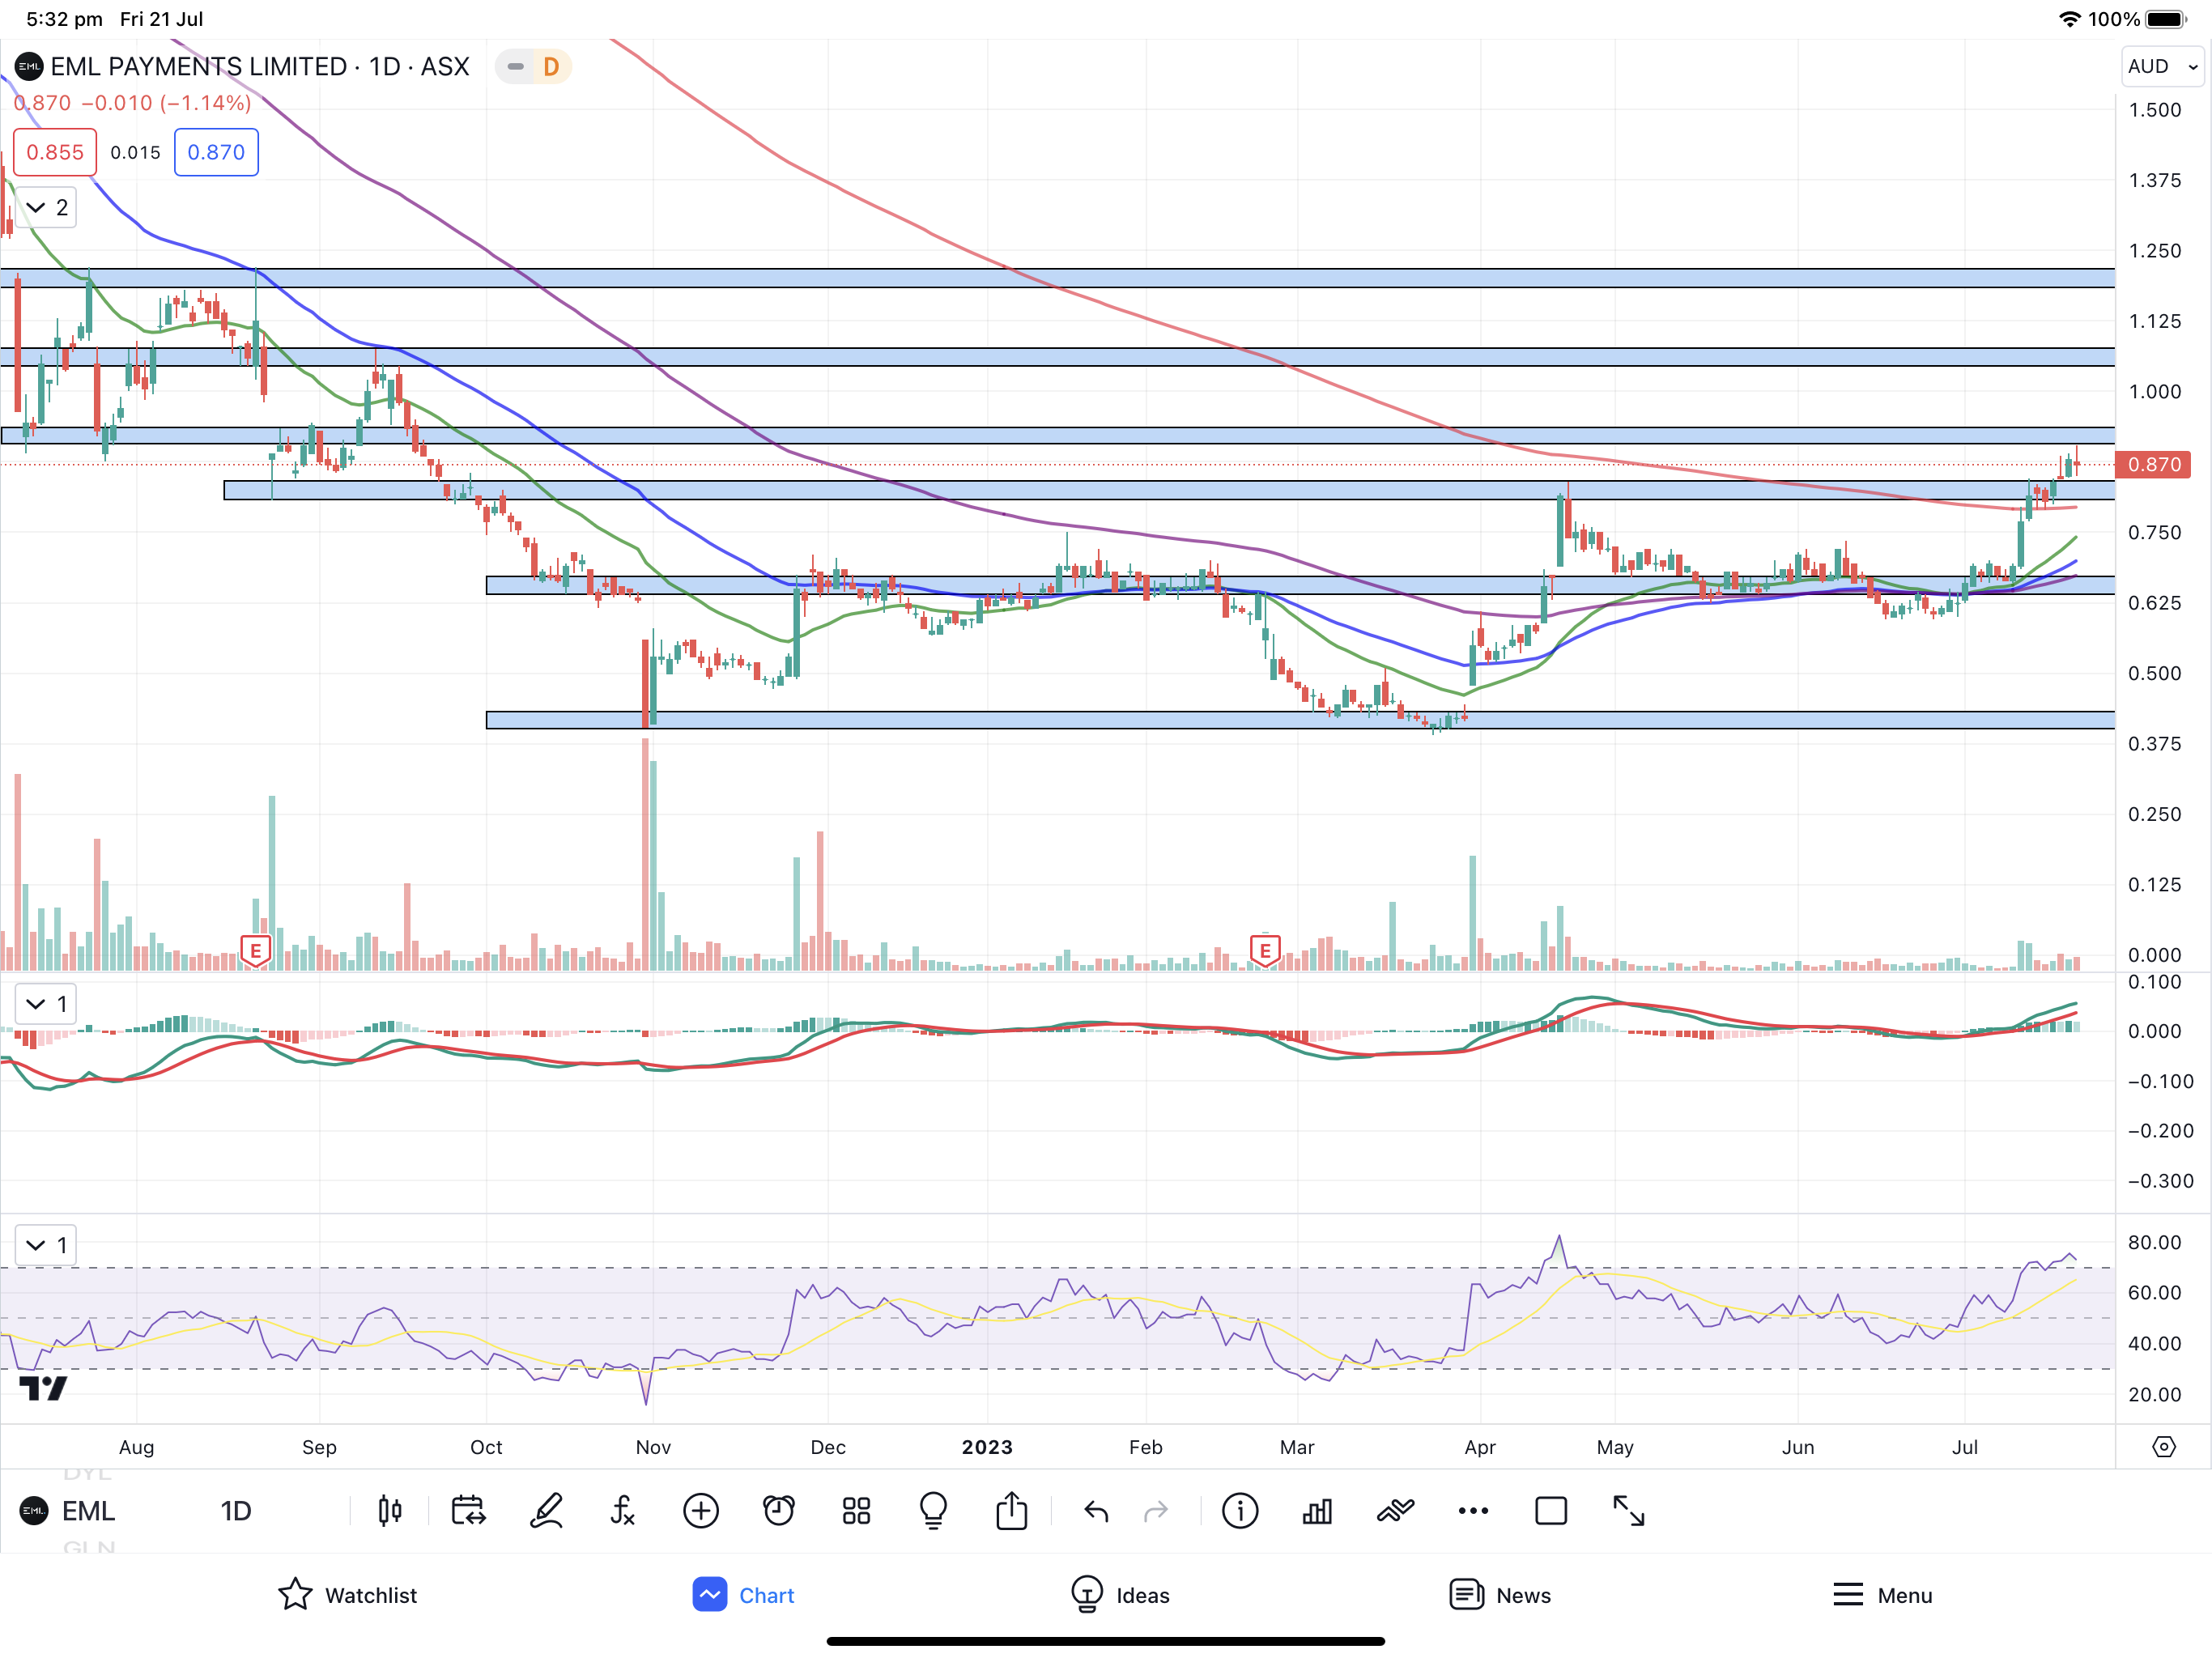
Task: Tap the price change −0.010 (−1.14%) text
Action: (166, 103)
